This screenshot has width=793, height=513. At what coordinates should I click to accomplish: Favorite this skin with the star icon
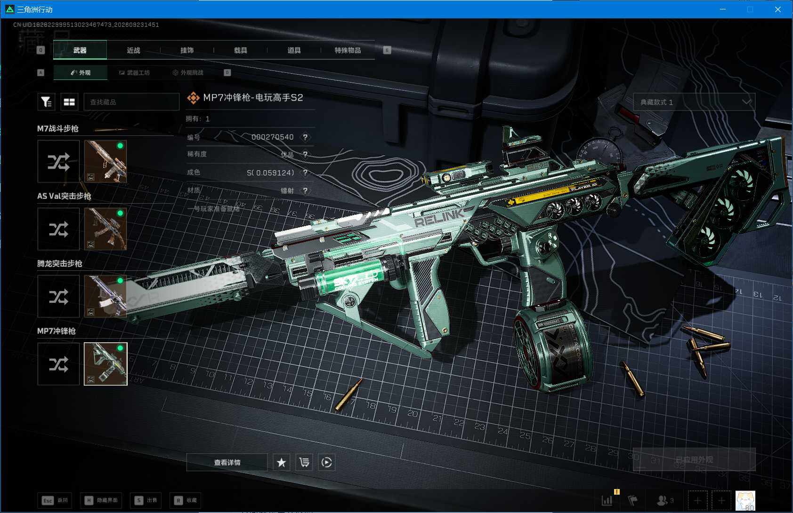281,462
